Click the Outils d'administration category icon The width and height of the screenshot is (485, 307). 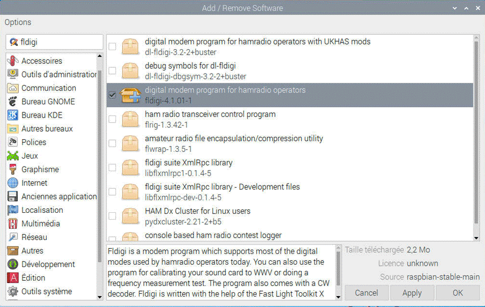tap(13, 74)
